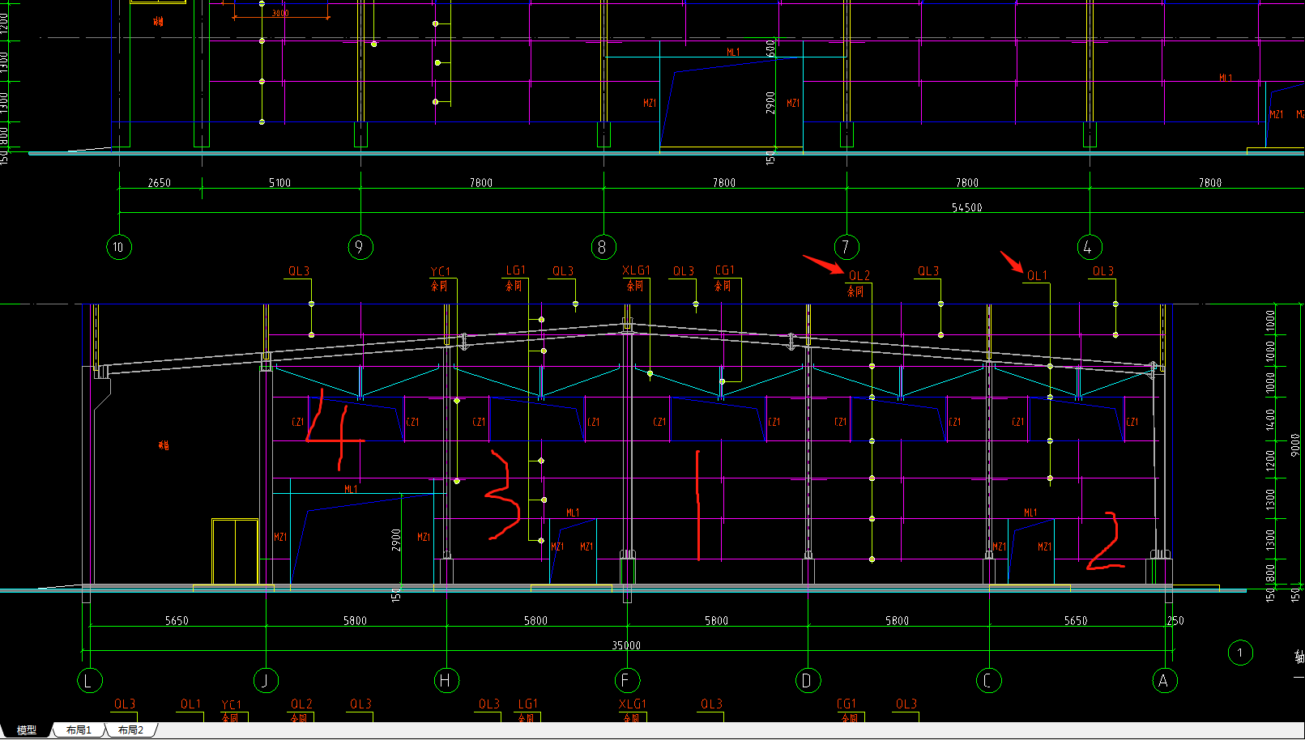Select grid axis bubble C
The height and width of the screenshot is (740, 1305).
[988, 681]
